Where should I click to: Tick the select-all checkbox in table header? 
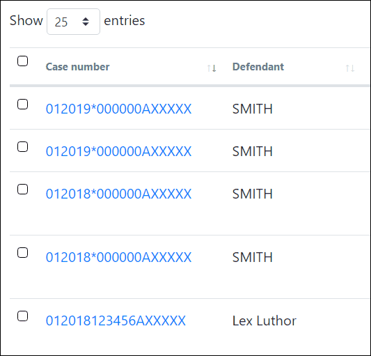click(23, 61)
